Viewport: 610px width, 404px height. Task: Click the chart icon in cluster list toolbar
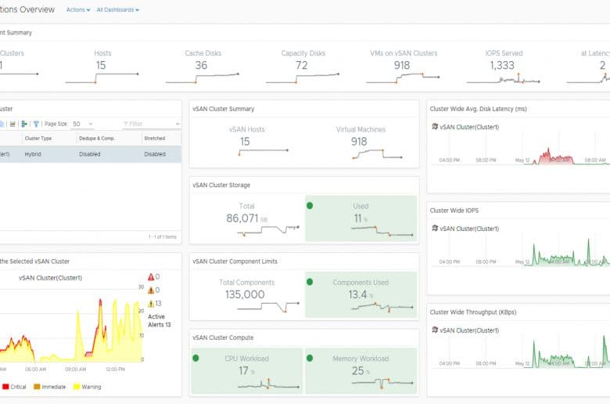tap(13, 124)
